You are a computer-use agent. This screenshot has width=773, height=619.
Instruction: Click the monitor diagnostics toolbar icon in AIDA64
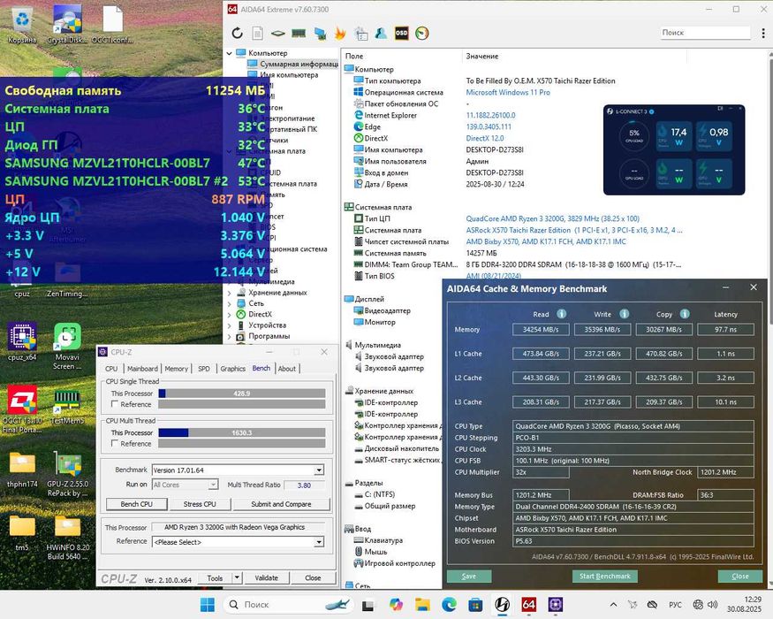click(x=320, y=33)
